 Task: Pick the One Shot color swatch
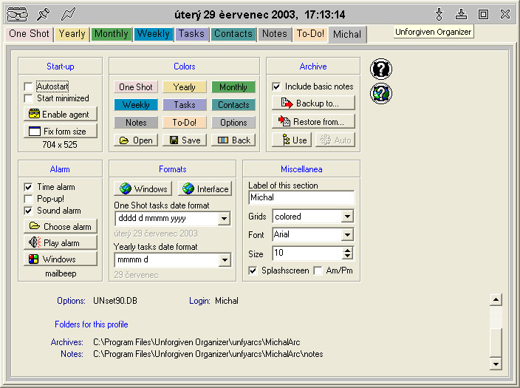136,87
